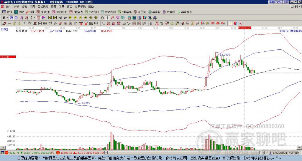This screenshot has height=161, width=302.
Task: Open the 浏览 menu
Action: point(17,7)
